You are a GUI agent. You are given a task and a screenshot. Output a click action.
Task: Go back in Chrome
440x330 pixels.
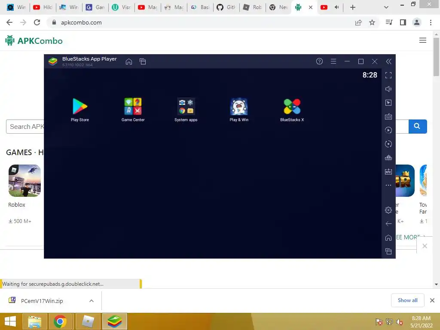[x=9, y=22]
